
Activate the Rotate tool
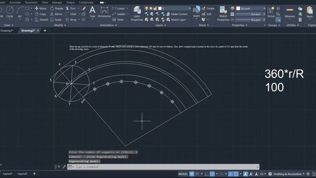pyautogui.click(x=57, y=8)
